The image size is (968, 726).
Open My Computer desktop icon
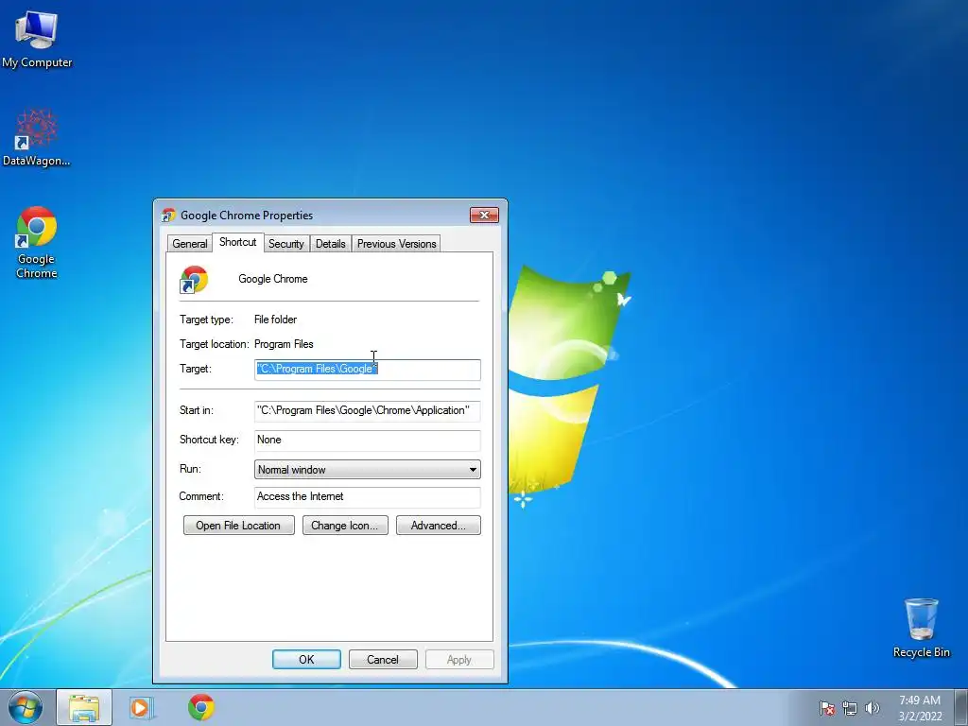37,38
